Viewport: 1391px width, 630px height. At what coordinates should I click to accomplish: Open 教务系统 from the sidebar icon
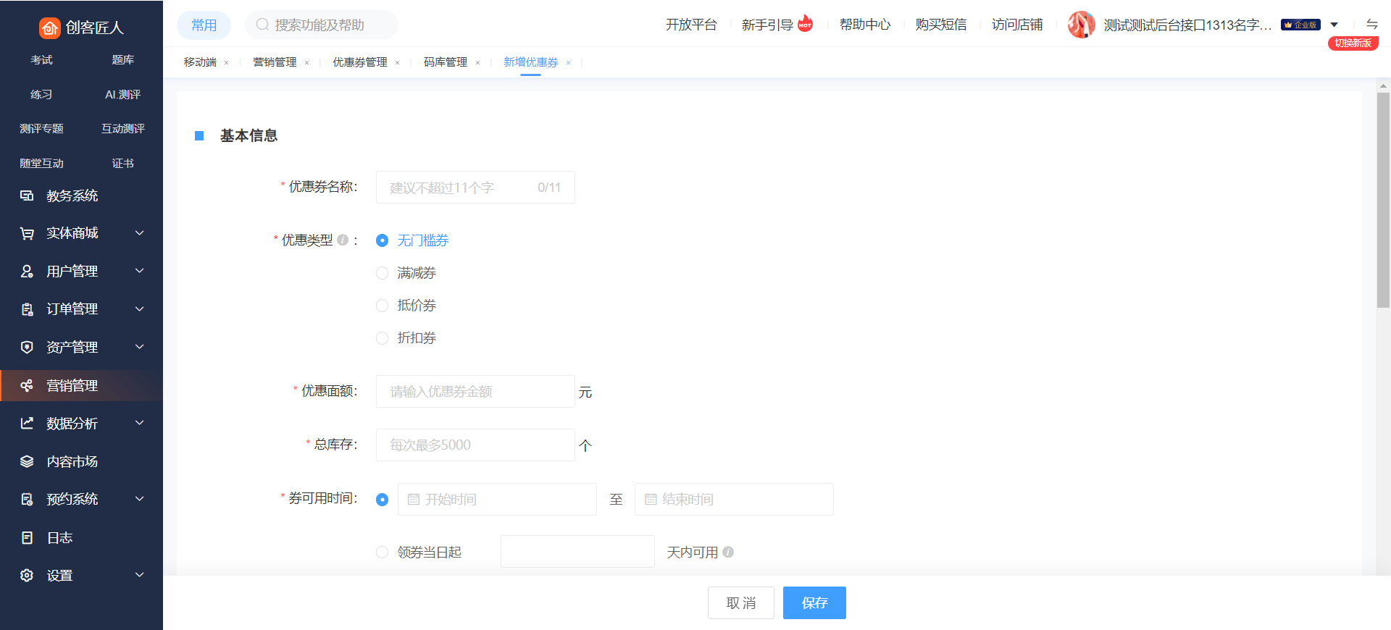[x=27, y=196]
